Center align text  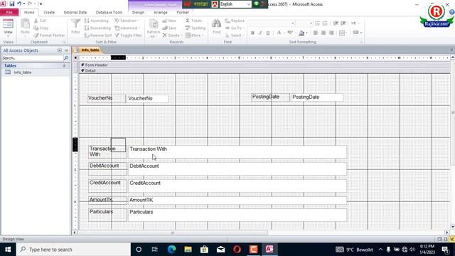point(323,33)
